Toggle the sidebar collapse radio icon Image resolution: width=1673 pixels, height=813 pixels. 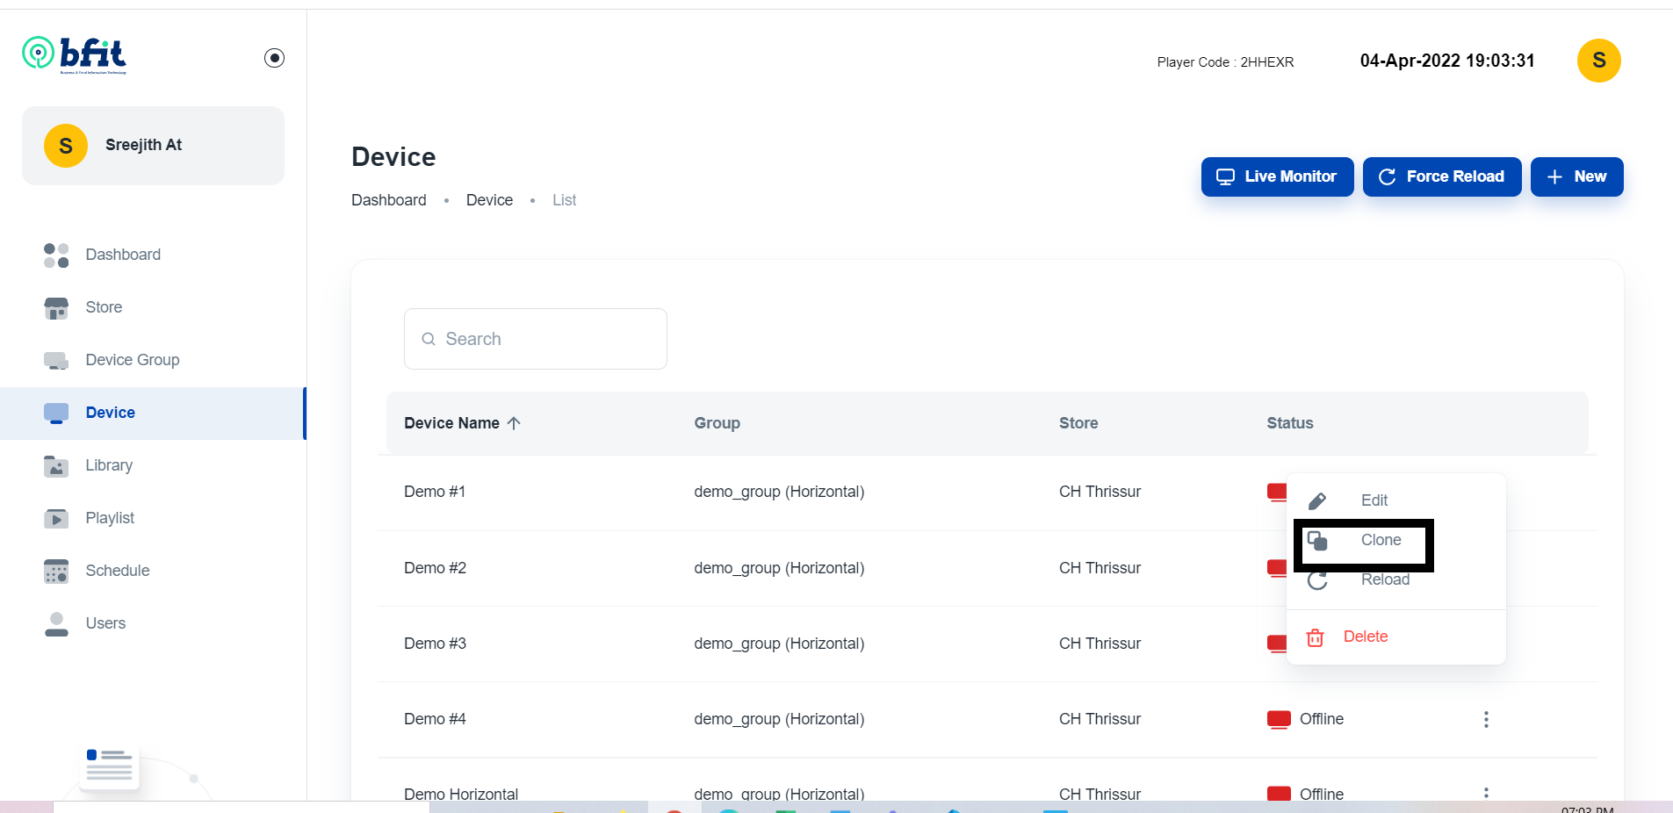tap(274, 58)
